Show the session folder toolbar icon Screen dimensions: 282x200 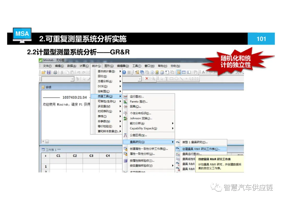(x=137, y=72)
